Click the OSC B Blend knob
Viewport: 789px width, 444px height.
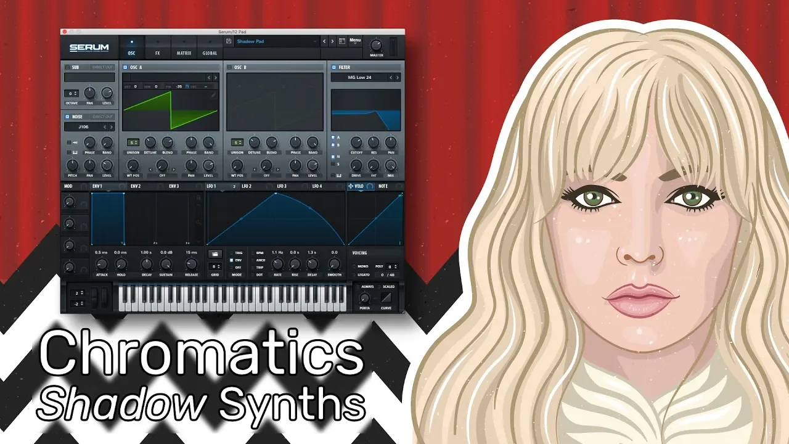[271, 142]
